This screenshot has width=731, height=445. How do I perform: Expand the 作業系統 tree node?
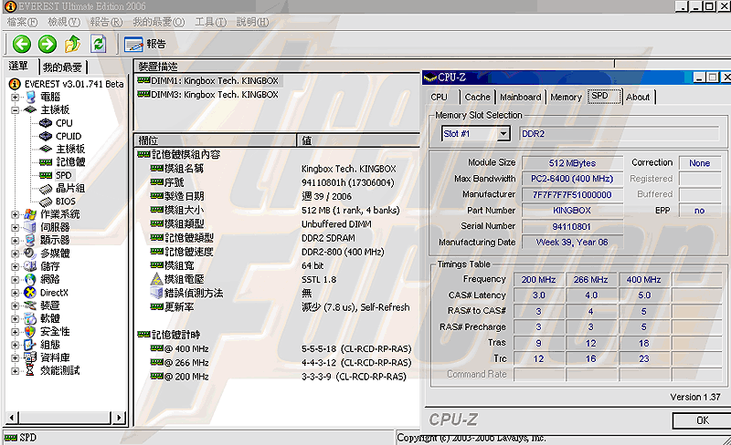point(15,214)
